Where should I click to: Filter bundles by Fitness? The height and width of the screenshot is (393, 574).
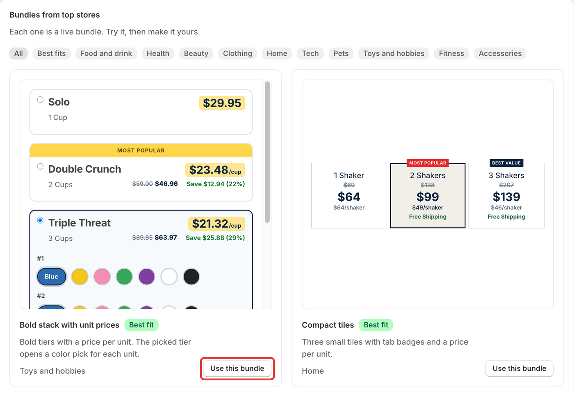coord(451,53)
